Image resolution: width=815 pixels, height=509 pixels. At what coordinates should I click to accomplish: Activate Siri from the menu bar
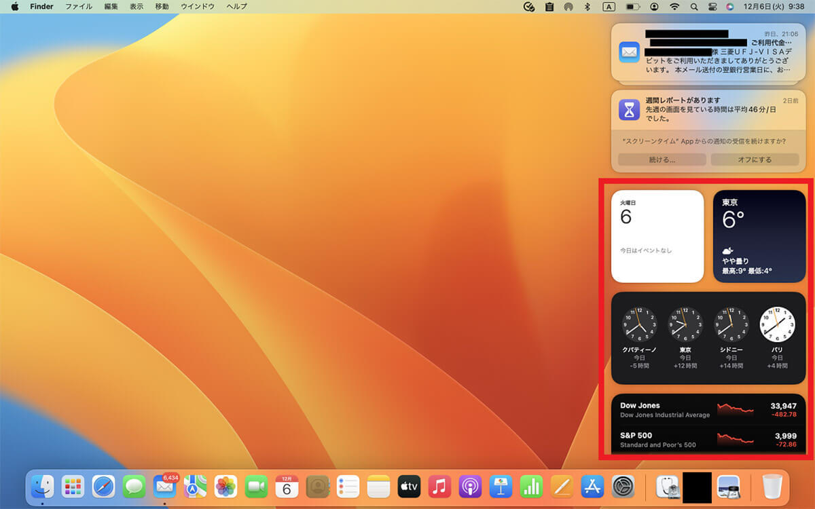click(x=730, y=6)
